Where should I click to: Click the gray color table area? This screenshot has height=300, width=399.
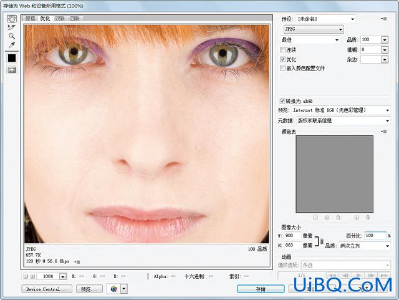coord(334,174)
